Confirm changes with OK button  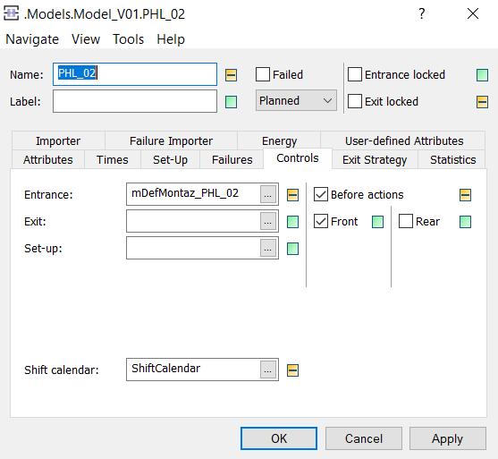click(279, 438)
